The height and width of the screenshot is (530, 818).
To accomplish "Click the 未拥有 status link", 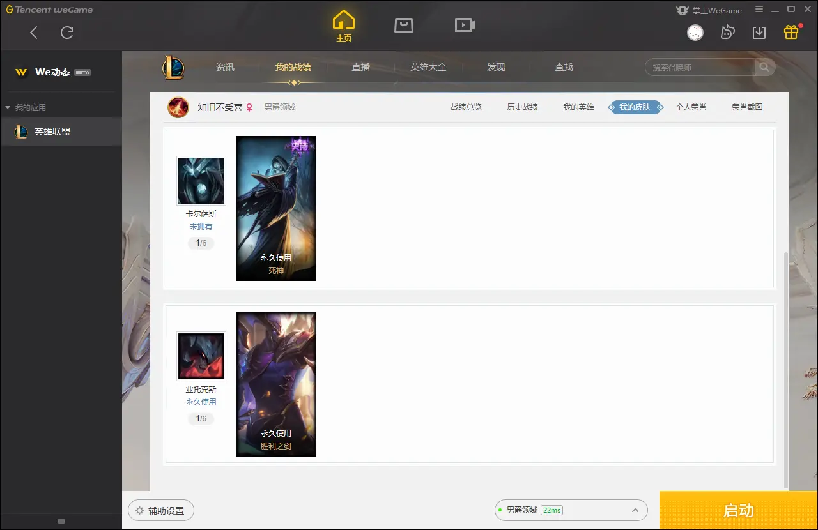I will (x=201, y=227).
